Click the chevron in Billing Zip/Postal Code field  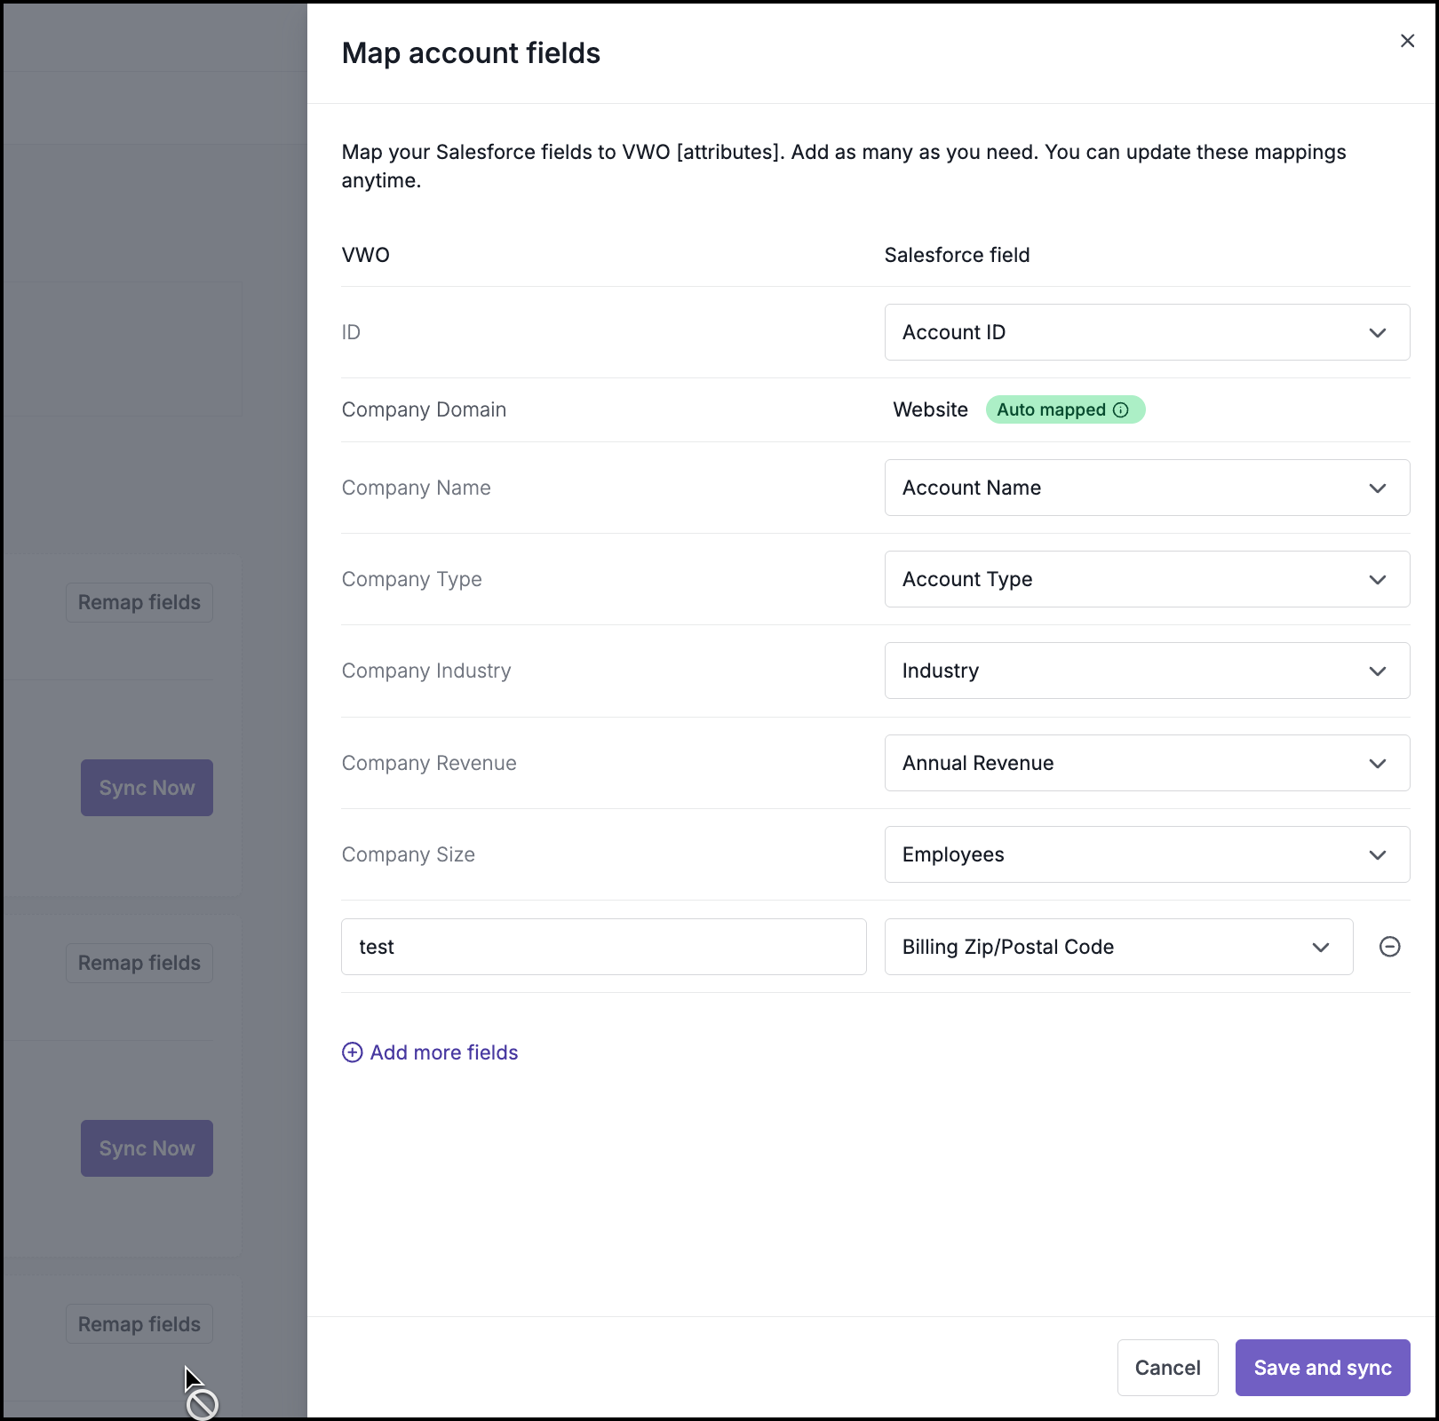(x=1320, y=948)
